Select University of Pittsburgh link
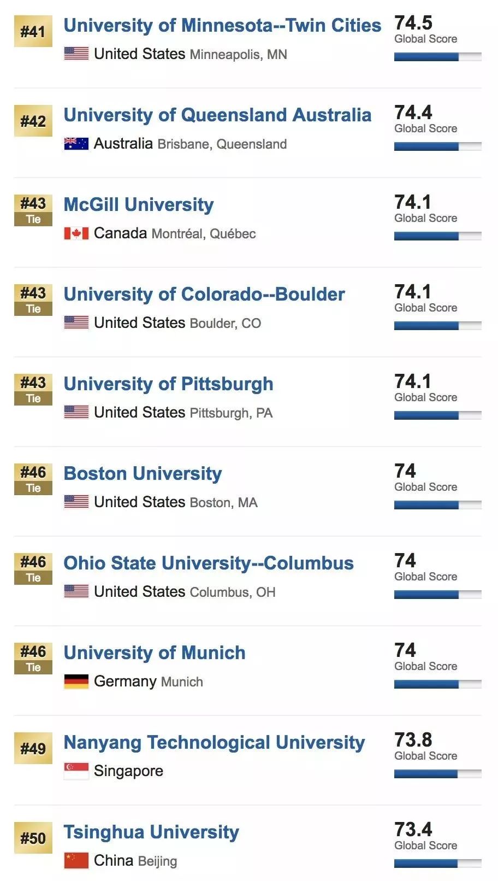This screenshot has width=498, height=881. (168, 384)
